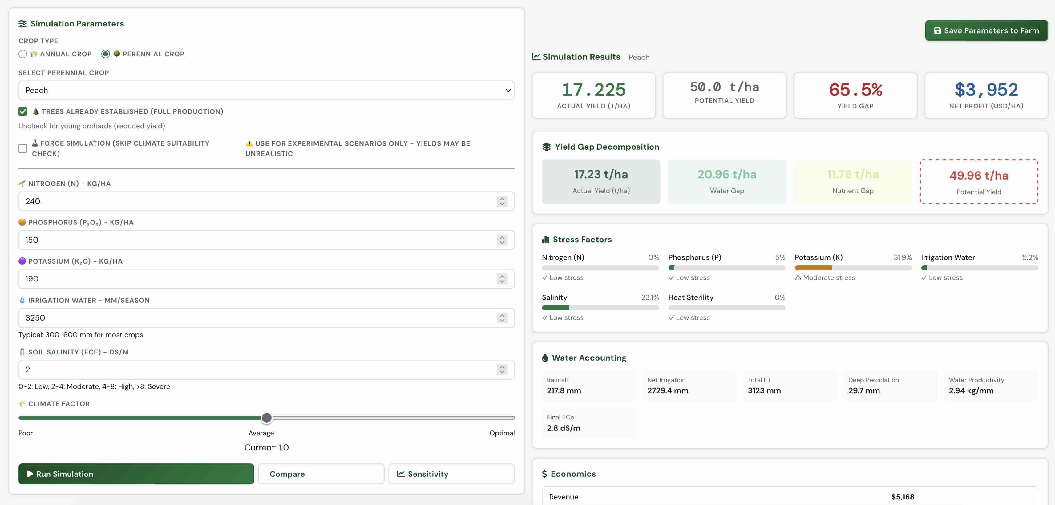This screenshot has width=1055, height=505.
Task: Click the seedling icon beside Nitrogen label
Action: coord(22,184)
